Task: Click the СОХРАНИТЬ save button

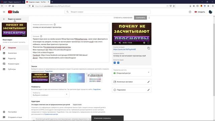Action: click(140, 18)
